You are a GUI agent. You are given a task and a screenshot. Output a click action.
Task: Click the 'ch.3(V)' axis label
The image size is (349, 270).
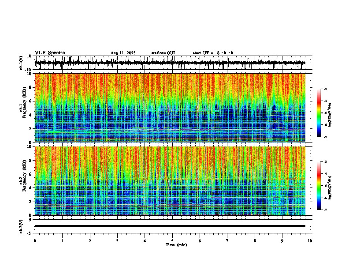click(21, 226)
